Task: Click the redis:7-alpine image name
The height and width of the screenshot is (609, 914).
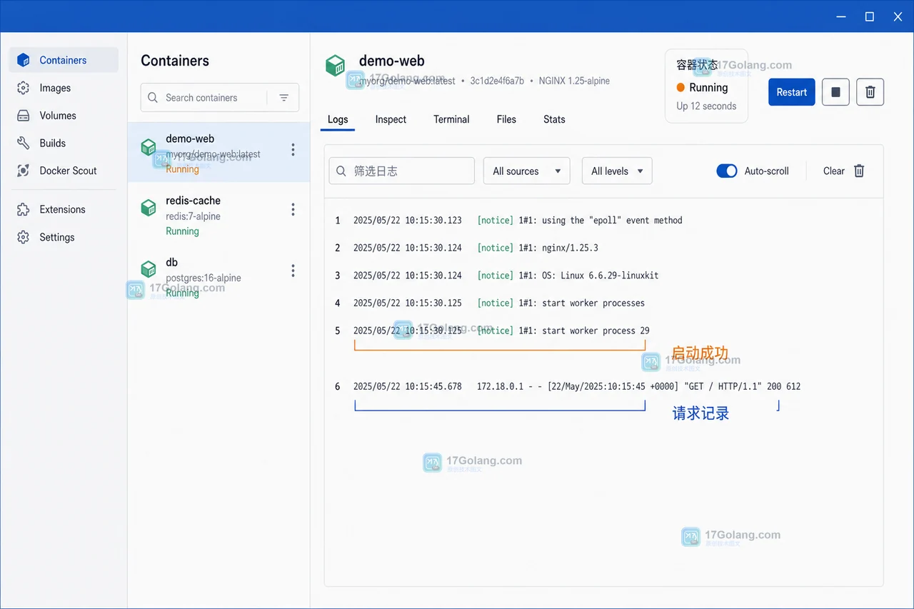Action: [193, 216]
